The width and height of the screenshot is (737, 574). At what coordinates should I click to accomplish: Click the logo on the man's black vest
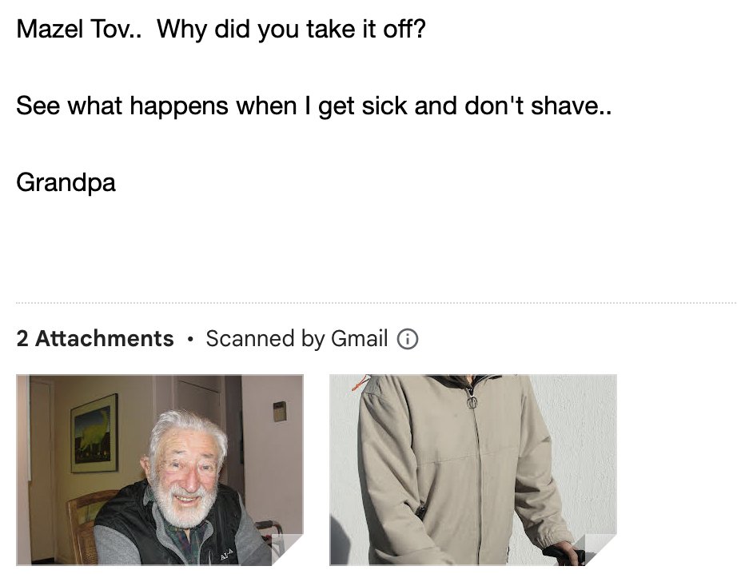click(228, 553)
